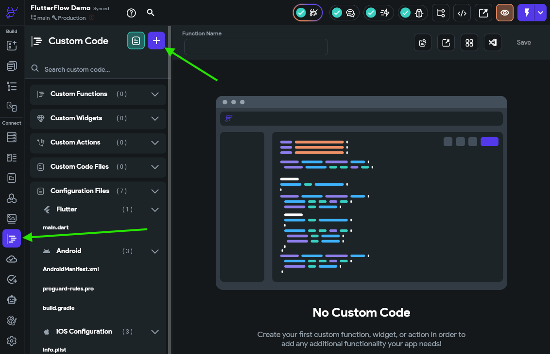Select the Custom Code sidebar icon
550x354 pixels.
12,239
